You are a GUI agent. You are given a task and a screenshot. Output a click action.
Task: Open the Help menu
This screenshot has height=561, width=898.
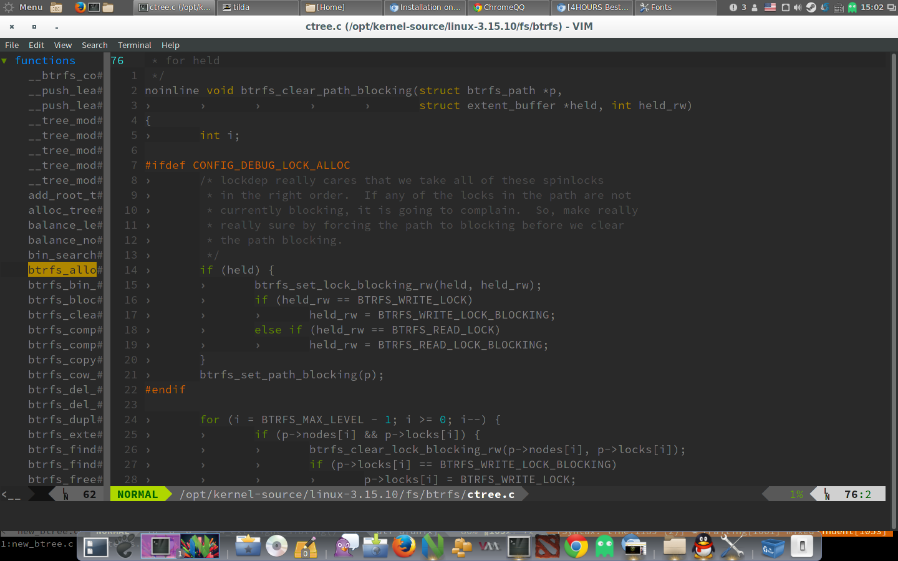coord(170,45)
